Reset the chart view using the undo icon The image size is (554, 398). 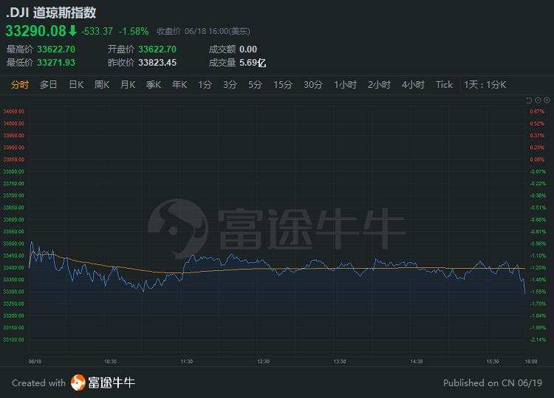tap(529, 100)
